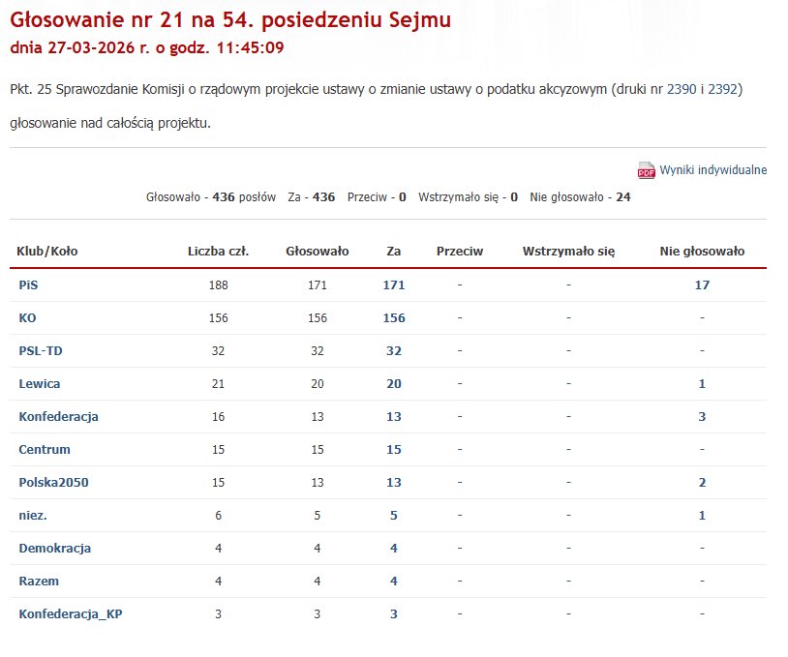Open the Centrum club results
This screenshot has height=657, width=788.
[43, 449]
